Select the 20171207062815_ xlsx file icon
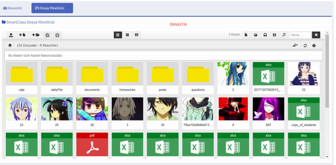336x165 pixels. tap(268, 73)
